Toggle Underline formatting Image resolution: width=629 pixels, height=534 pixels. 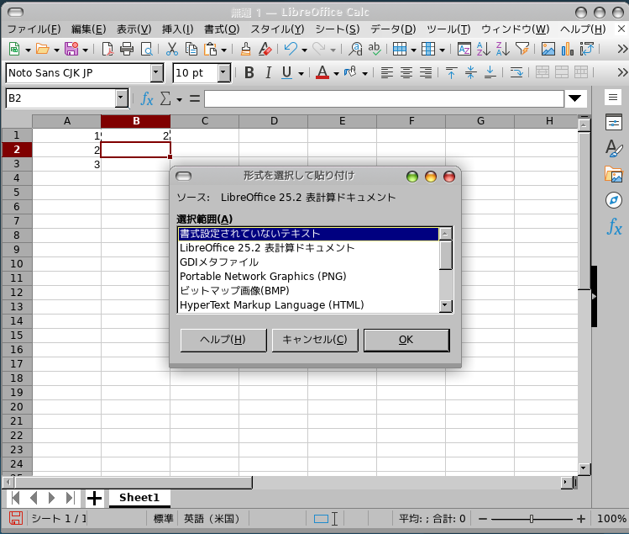click(286, 72)
